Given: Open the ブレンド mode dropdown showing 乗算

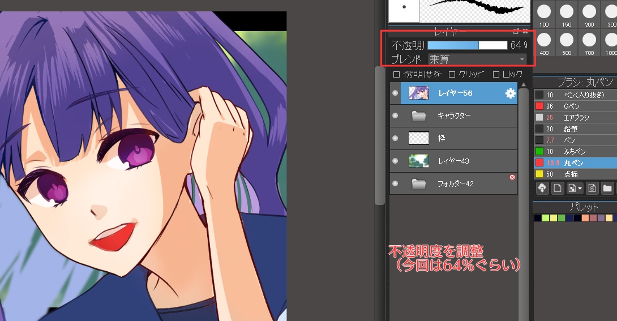Looking at the screenshot, I should pyautogui.click(x=477, y=59).
